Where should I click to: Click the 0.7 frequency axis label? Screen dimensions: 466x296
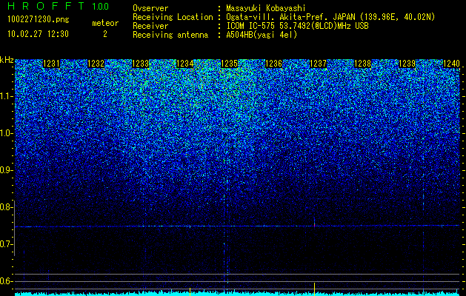[6, 244]
